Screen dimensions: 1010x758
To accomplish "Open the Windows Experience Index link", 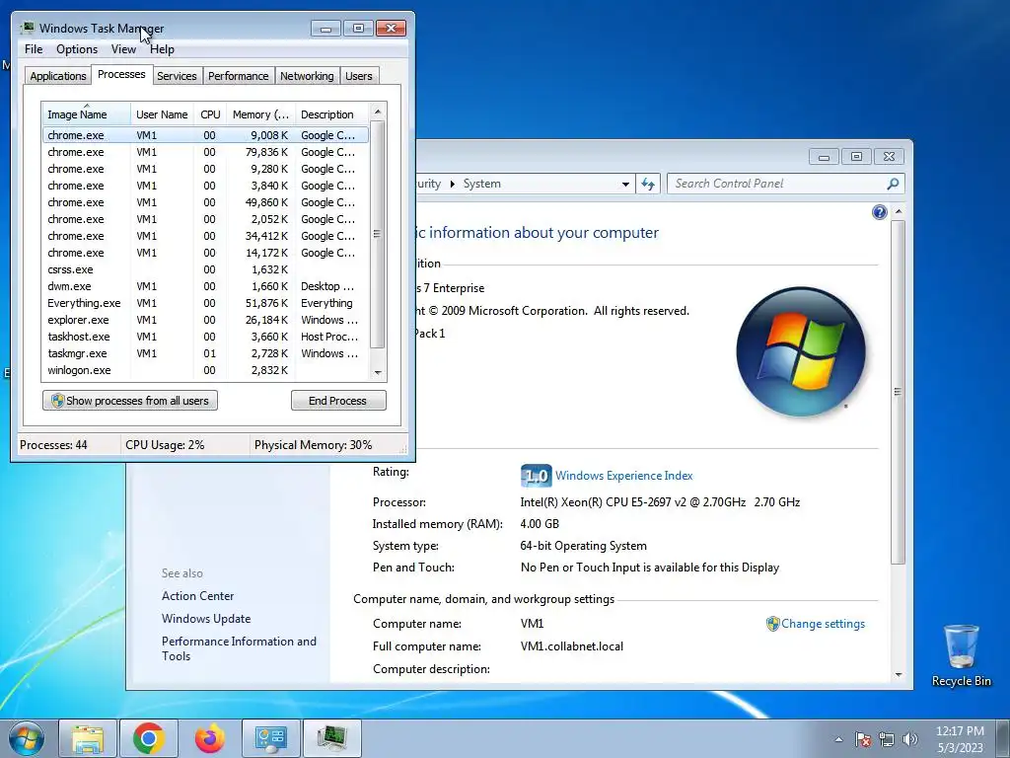I will point(623,476).
